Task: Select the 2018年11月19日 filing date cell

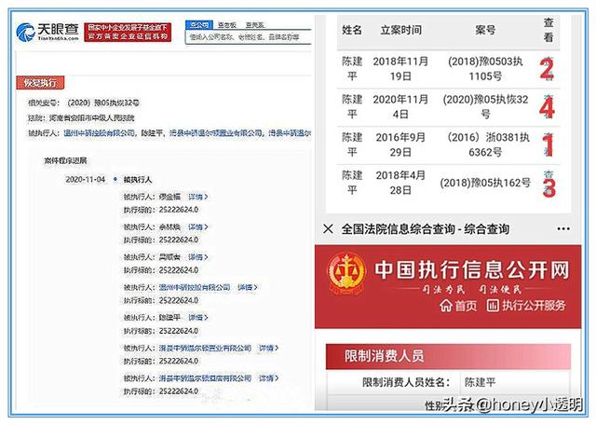Action: (400, 68)
